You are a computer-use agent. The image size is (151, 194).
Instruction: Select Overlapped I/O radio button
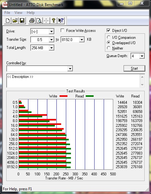click(108, 43)
